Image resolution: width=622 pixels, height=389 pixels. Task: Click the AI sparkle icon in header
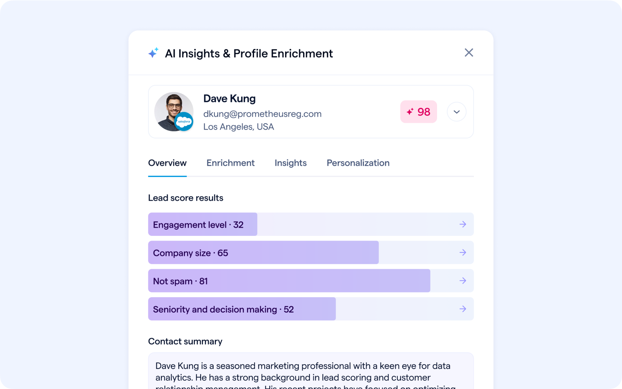point(153,53)
